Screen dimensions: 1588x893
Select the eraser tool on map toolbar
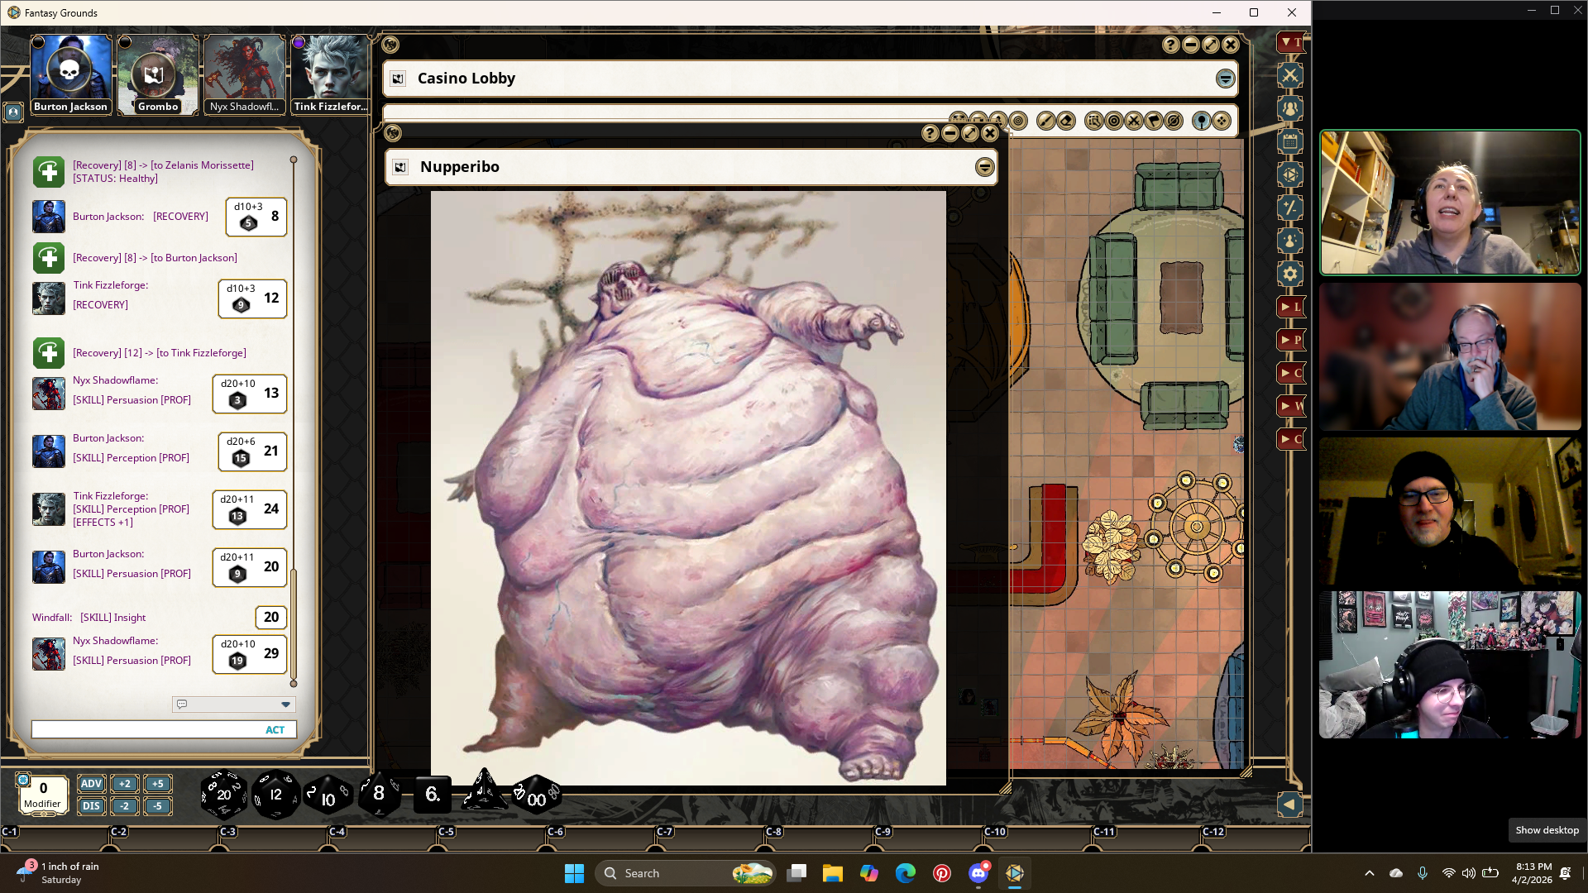pos(1066,122)
